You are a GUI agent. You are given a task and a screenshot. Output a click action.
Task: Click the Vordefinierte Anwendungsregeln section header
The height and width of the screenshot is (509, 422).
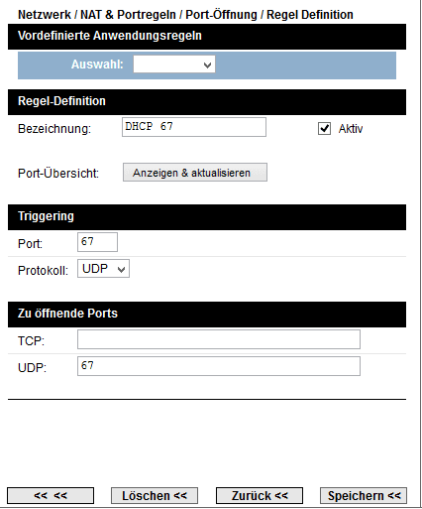tap(207, 37)
